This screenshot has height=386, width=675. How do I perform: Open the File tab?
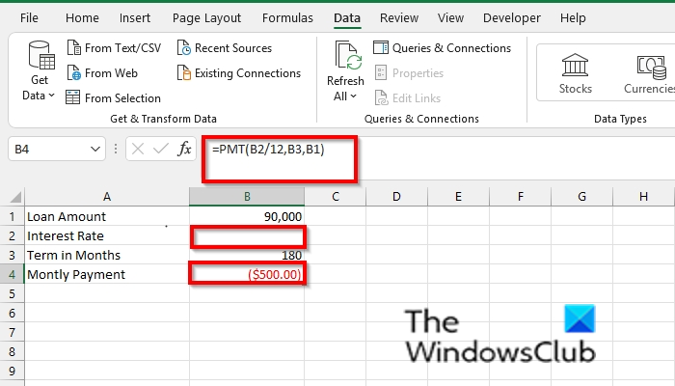click(x=29, y=18)
